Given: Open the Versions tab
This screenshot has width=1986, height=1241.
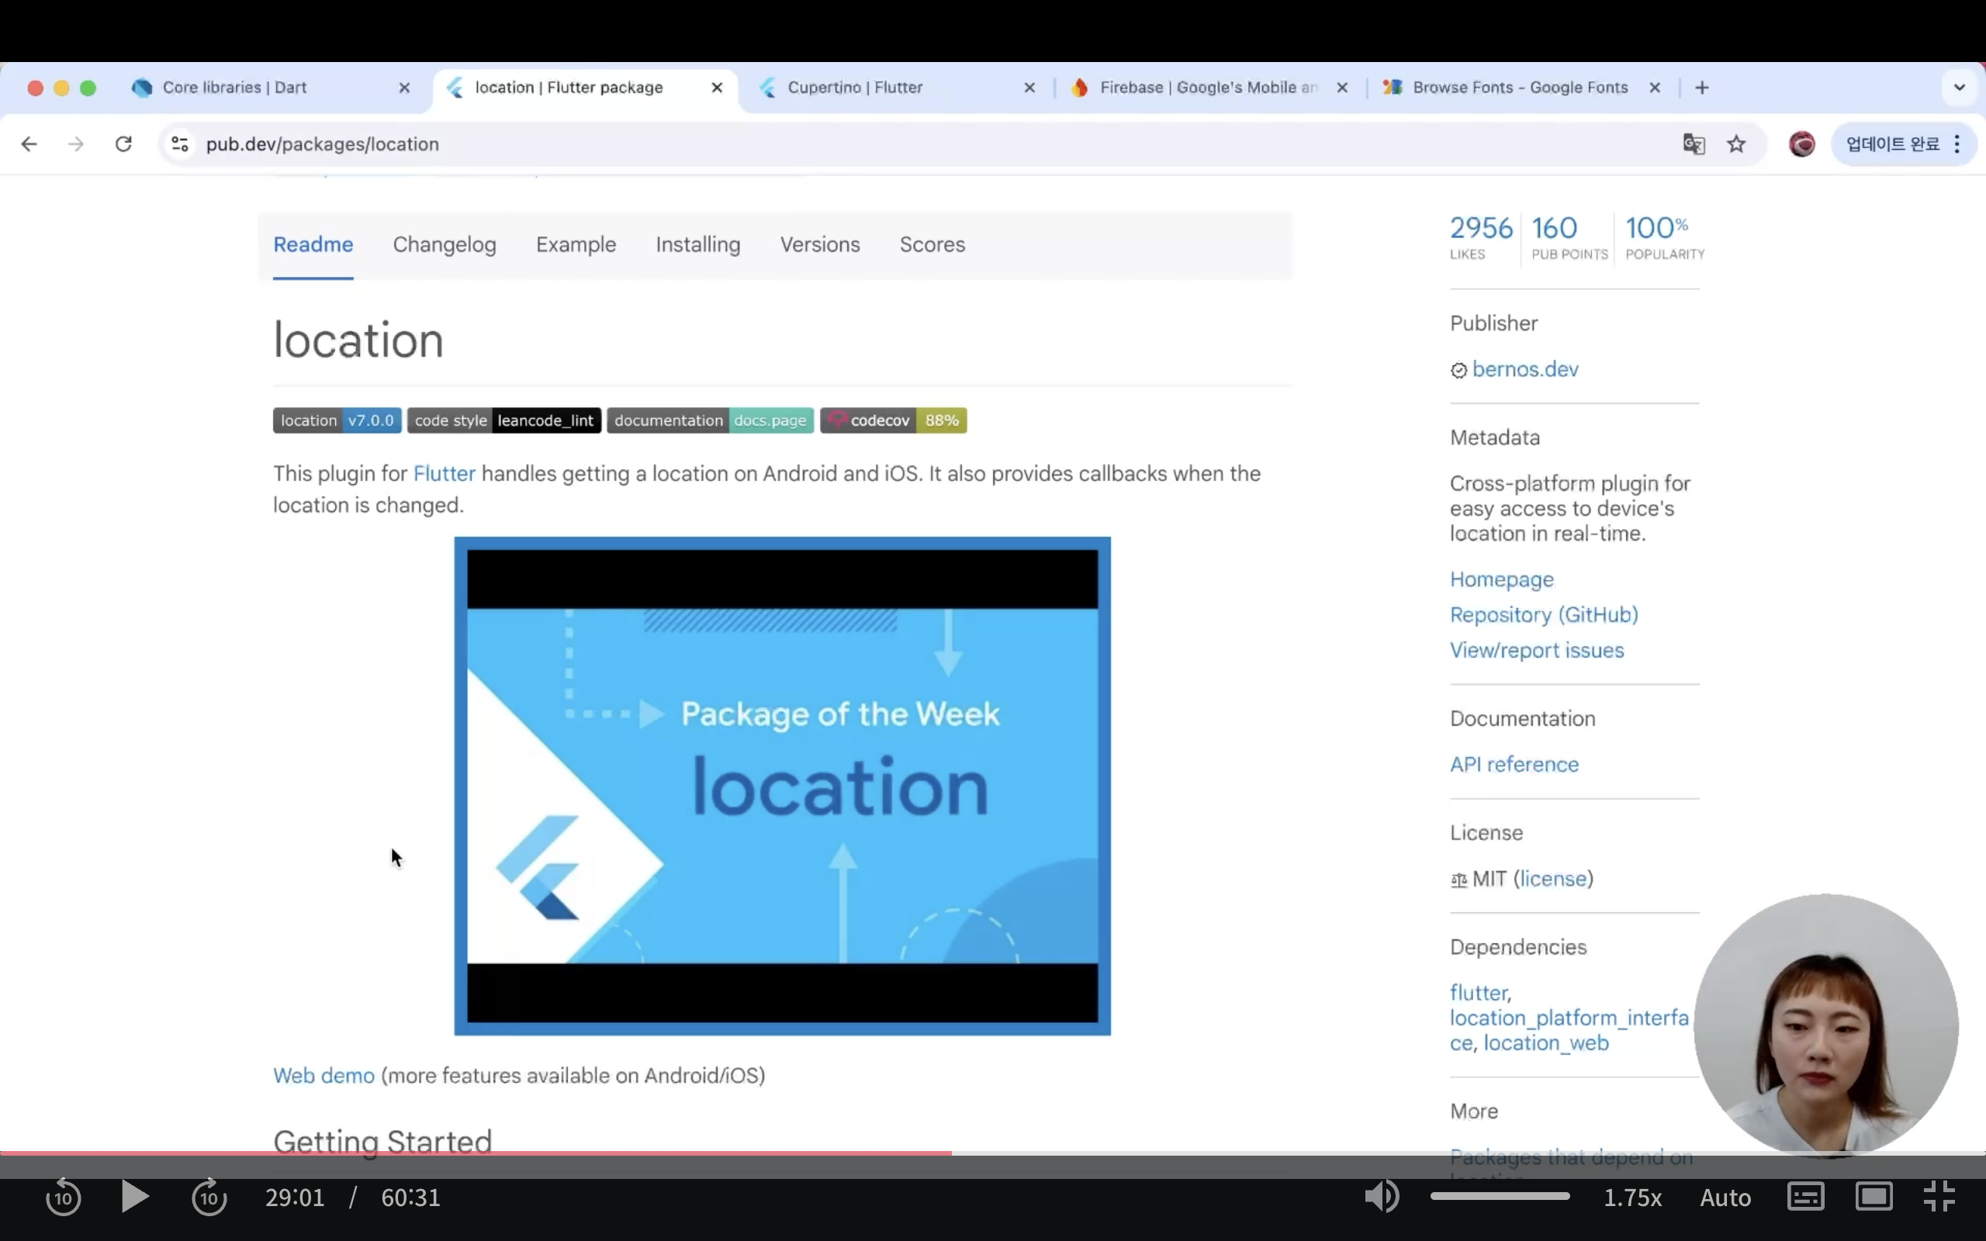Looking at the screenshot, I should click(820, 244).
